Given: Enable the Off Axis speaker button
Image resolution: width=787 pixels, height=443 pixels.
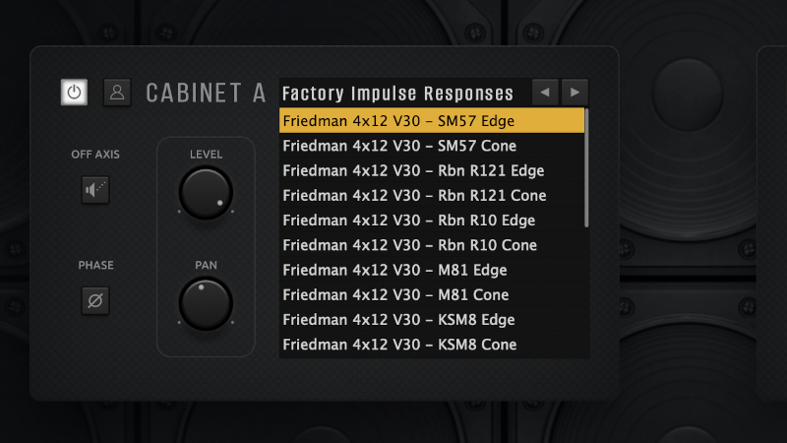Looking at the screenshot, I should click(94, 190).
